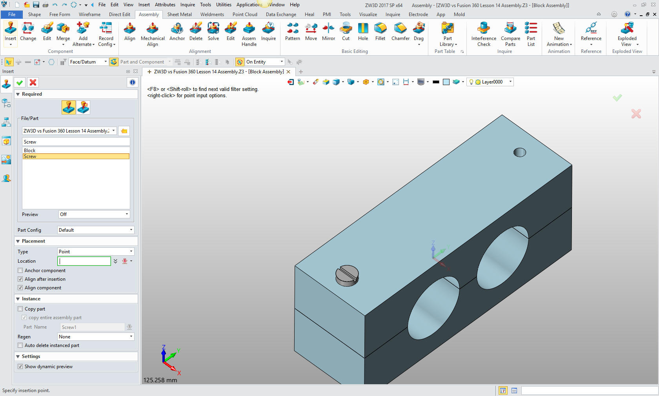Image resolution: width=659 pixels, height=396 pixels.
Task: Enable the Copy part checkbox
Action: pyautogui.click(x=20, y=309)
